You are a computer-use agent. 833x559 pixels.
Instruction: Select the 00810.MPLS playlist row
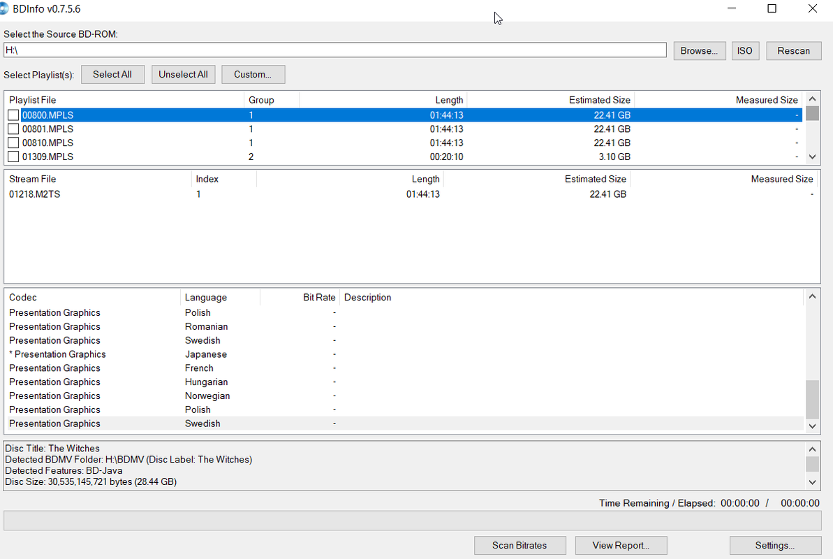coord(404,143)
